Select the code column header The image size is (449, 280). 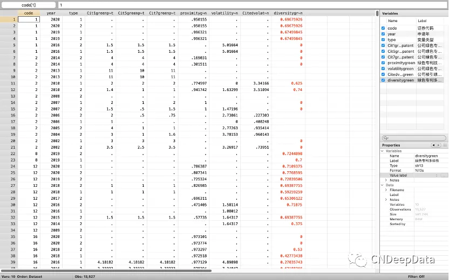(x=29, y=13)
